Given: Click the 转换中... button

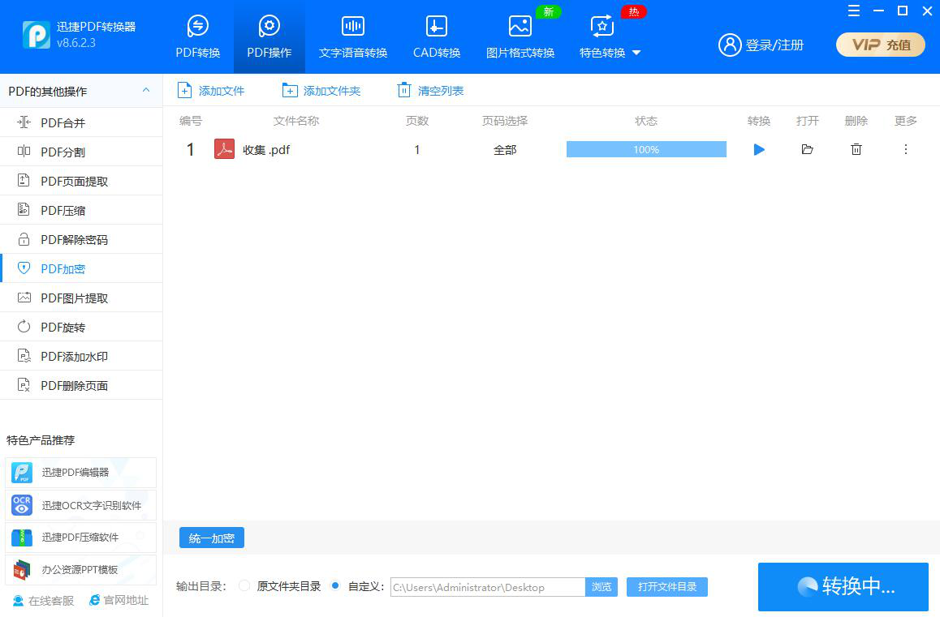Looking at the screenshot, I should 843,586.
